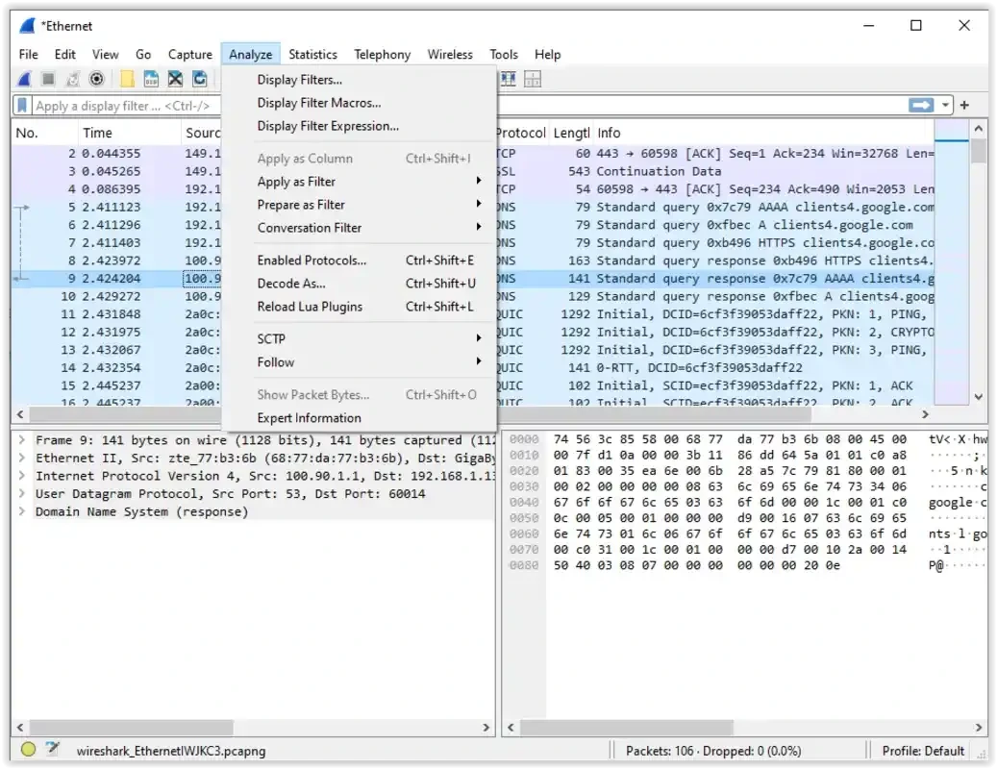Sort by the Protocol column header
997x769 pixels.
coord(521,133)
